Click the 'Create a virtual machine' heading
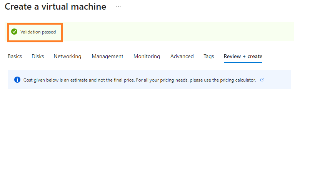Screen dimensions: 315x177 [x=55, y=7]
